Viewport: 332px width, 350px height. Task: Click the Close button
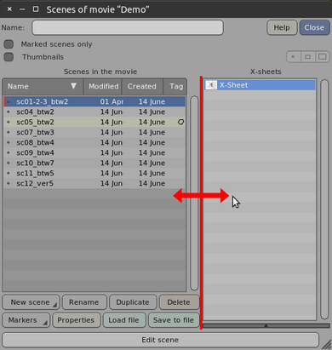(x=314, y=27)
